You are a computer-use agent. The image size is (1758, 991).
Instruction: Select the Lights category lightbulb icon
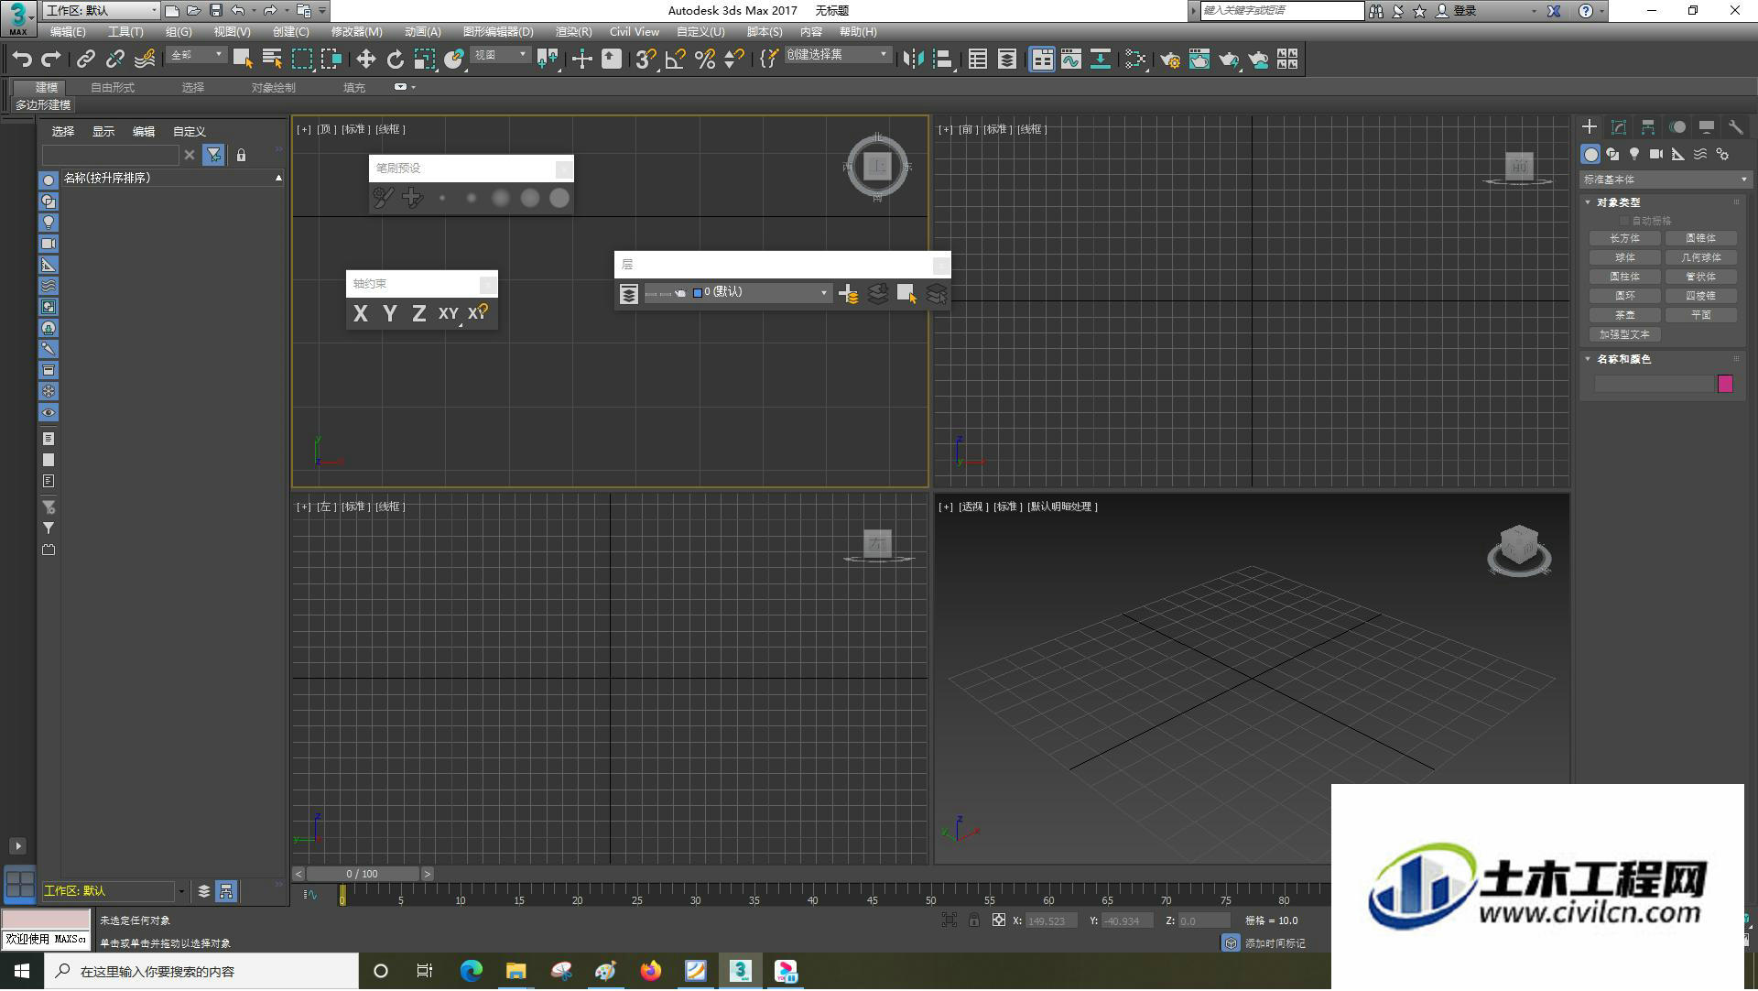[1634, 155]
